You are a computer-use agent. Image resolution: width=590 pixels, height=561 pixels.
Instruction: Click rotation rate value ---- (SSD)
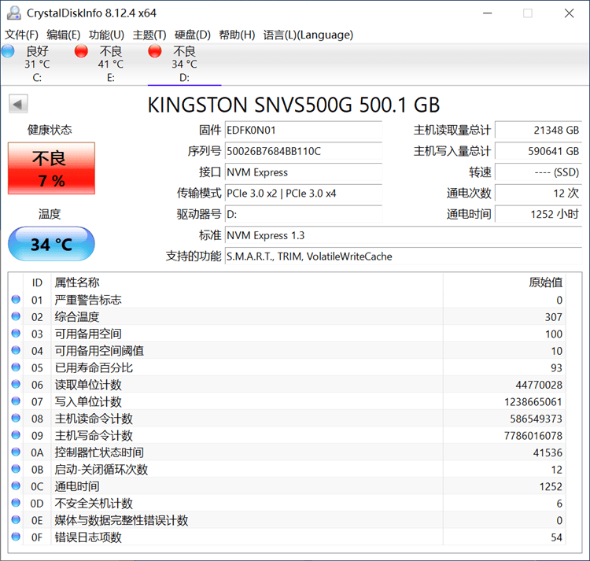click(538, 172)
